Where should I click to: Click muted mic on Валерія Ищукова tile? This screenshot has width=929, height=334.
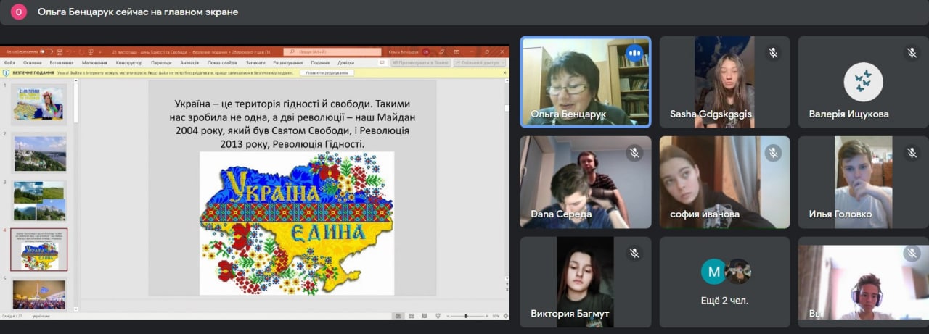(x=912, y=53)
